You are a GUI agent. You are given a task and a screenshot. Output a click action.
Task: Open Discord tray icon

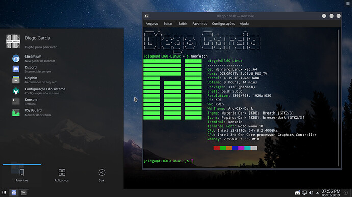point(297,193)
